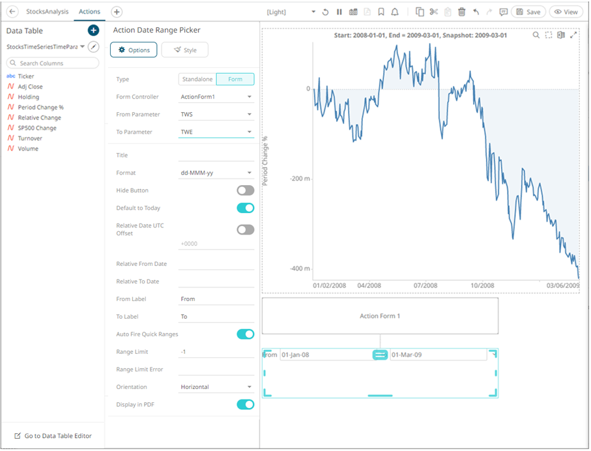
Task: Click the scissors cut icon
Action: [x=433, y=12]
